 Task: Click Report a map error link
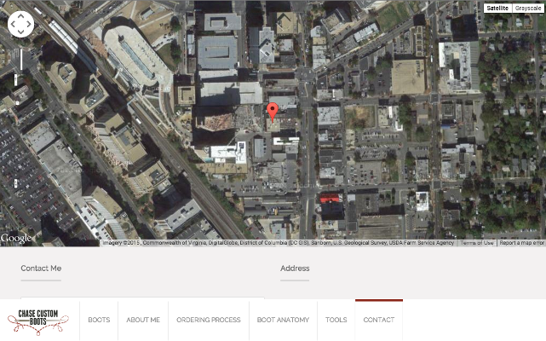[x=521, y=243]
